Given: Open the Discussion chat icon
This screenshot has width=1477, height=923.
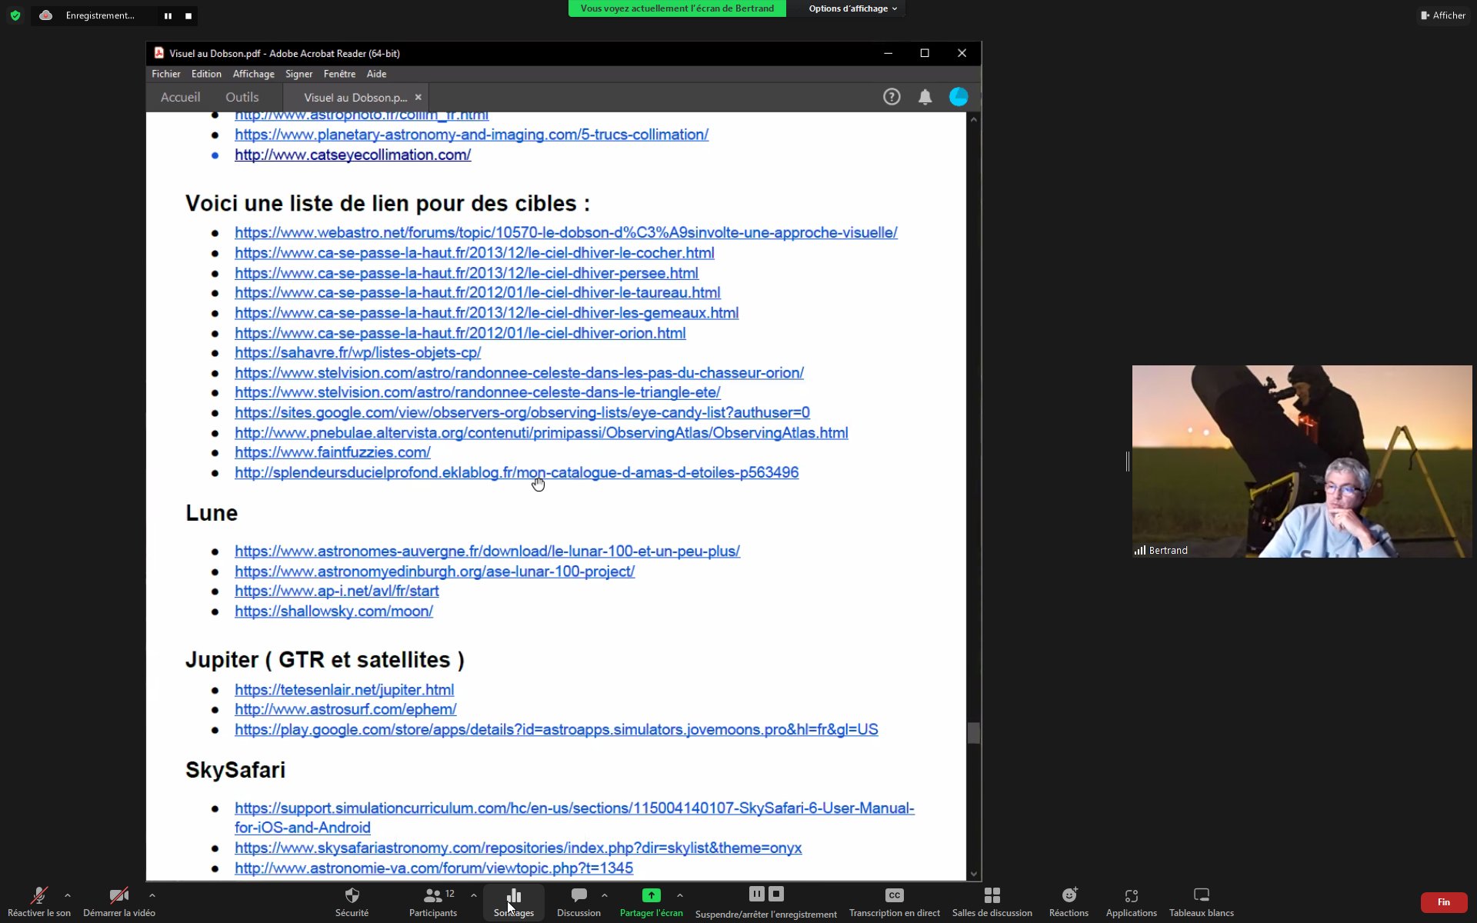Looking at the screenshot, I should click(x=579, y=895).
